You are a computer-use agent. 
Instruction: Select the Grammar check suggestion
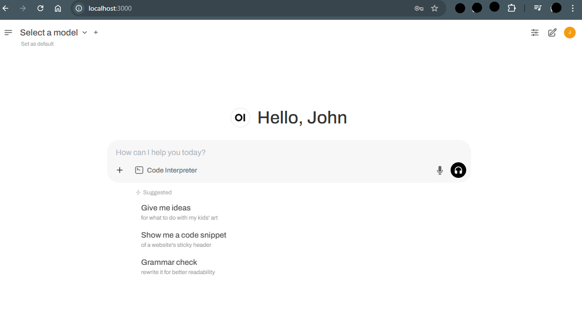click(x=169, y=262)
